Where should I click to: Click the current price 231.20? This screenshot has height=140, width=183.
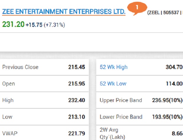pos(13,24)
